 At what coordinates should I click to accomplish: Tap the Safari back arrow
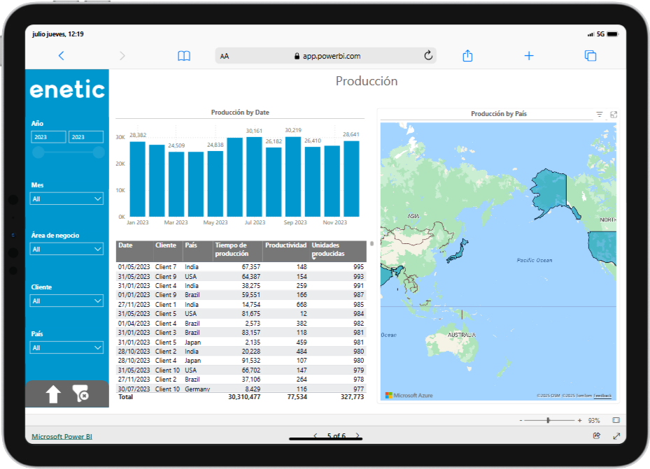coord(61,56)
